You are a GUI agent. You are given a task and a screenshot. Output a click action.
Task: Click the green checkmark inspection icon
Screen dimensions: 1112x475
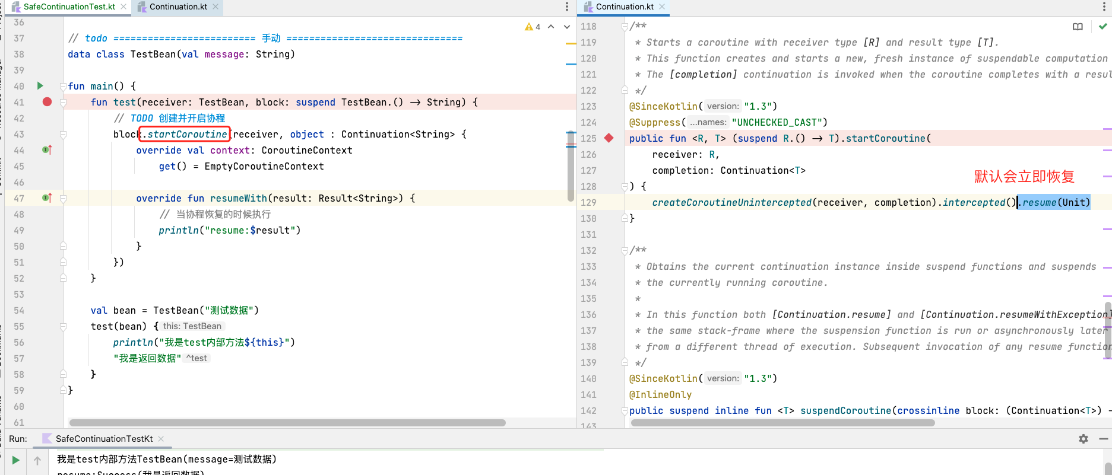click(1103, 27)
